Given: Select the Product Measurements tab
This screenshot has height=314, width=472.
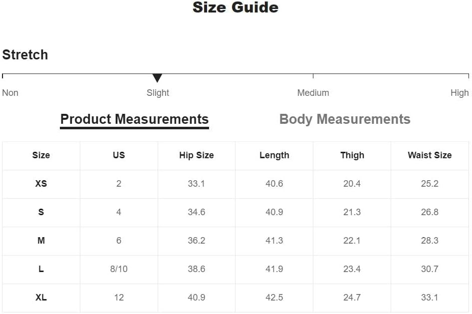Looking at the screenshot, I should (134, 120).
